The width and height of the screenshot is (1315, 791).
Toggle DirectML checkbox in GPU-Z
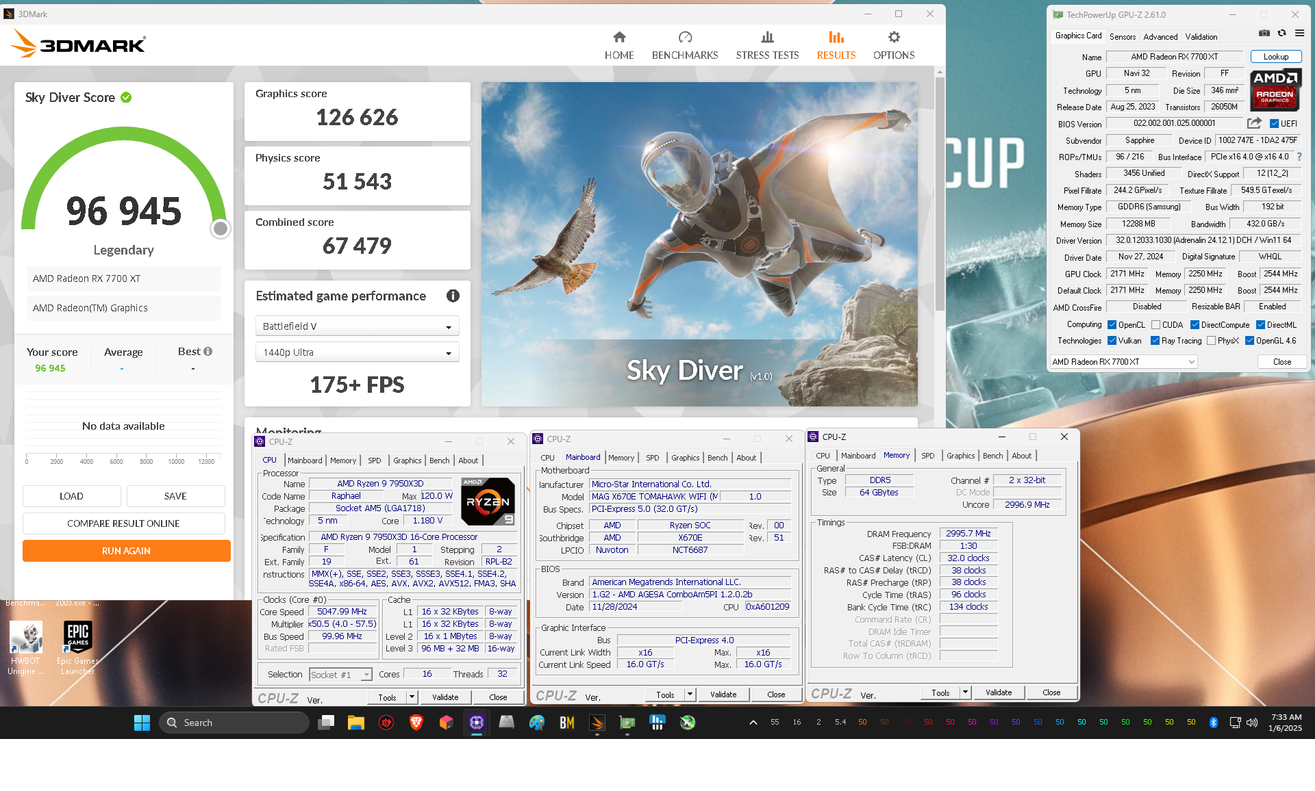(x=1260, y=325)
